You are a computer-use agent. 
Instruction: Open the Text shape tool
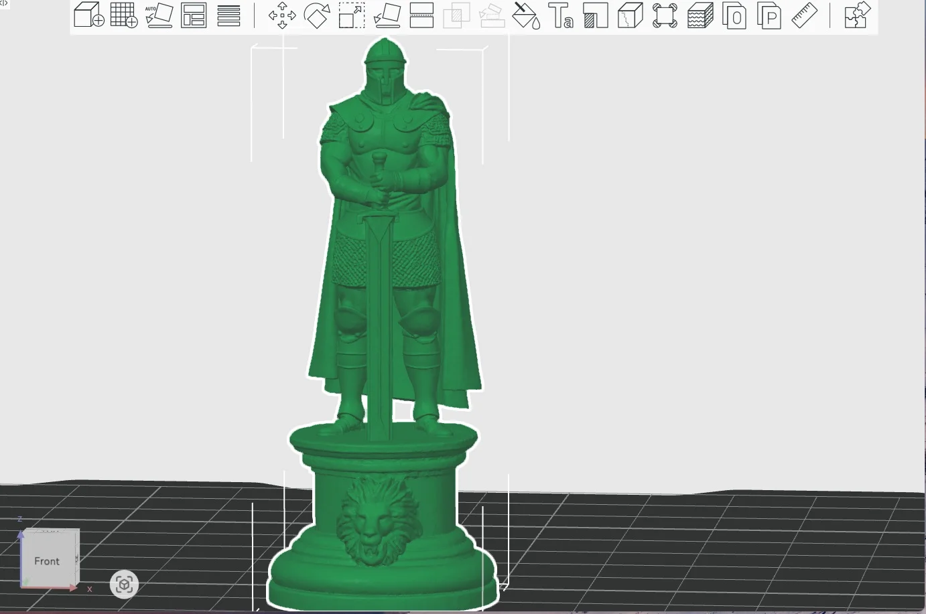click(561, 15)
